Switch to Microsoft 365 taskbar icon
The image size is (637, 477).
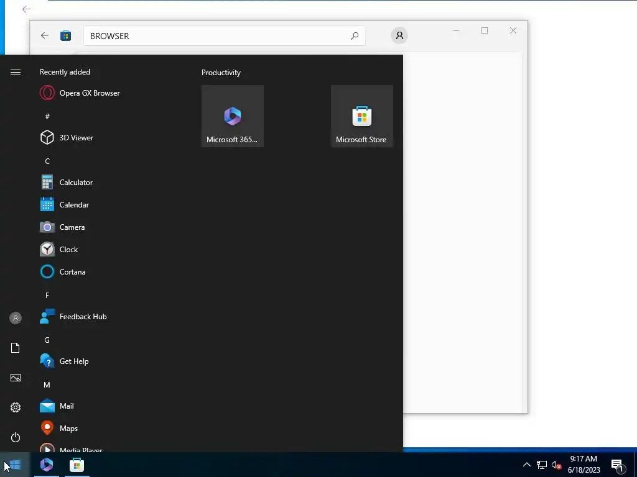(47, 465)
